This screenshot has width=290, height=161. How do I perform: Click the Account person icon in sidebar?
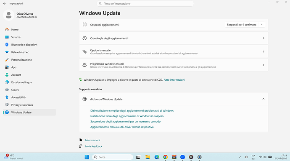click(7, 75)
